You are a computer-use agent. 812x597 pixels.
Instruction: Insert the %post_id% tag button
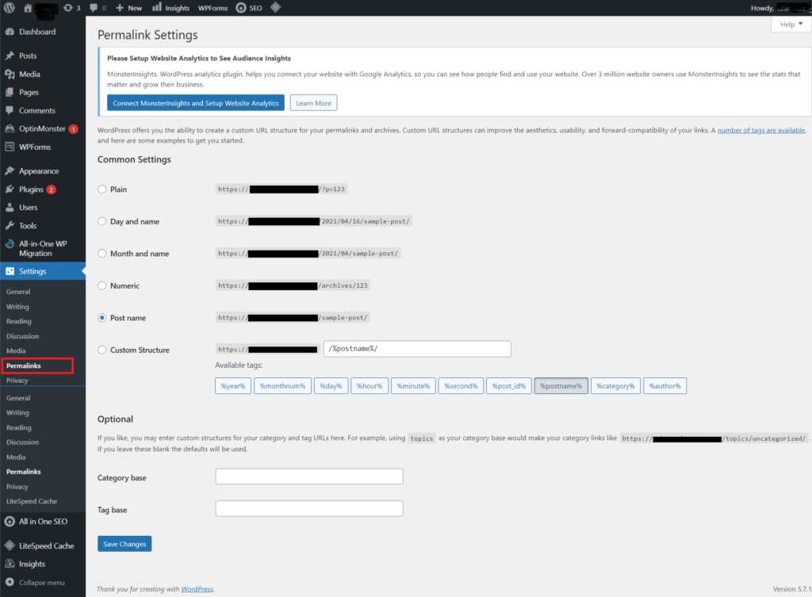[x=508, y=386]
